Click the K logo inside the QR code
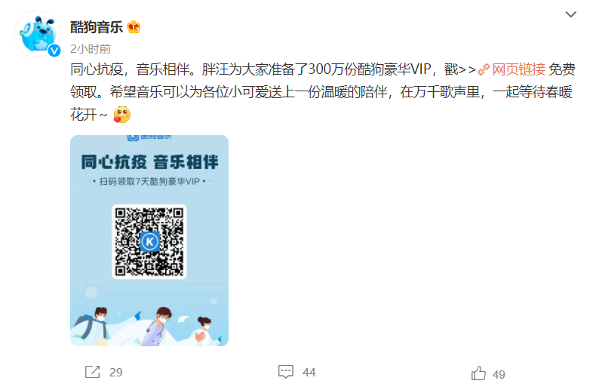593x390 pixels. (x=149, y=241)
